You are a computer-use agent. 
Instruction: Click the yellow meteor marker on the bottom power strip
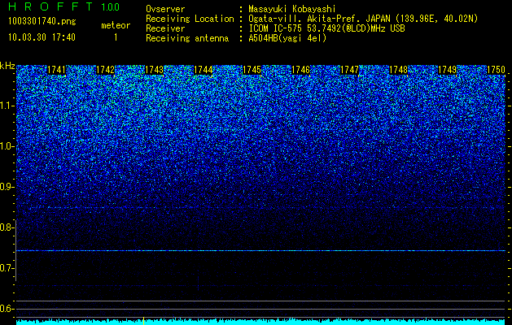click(143, 321)
